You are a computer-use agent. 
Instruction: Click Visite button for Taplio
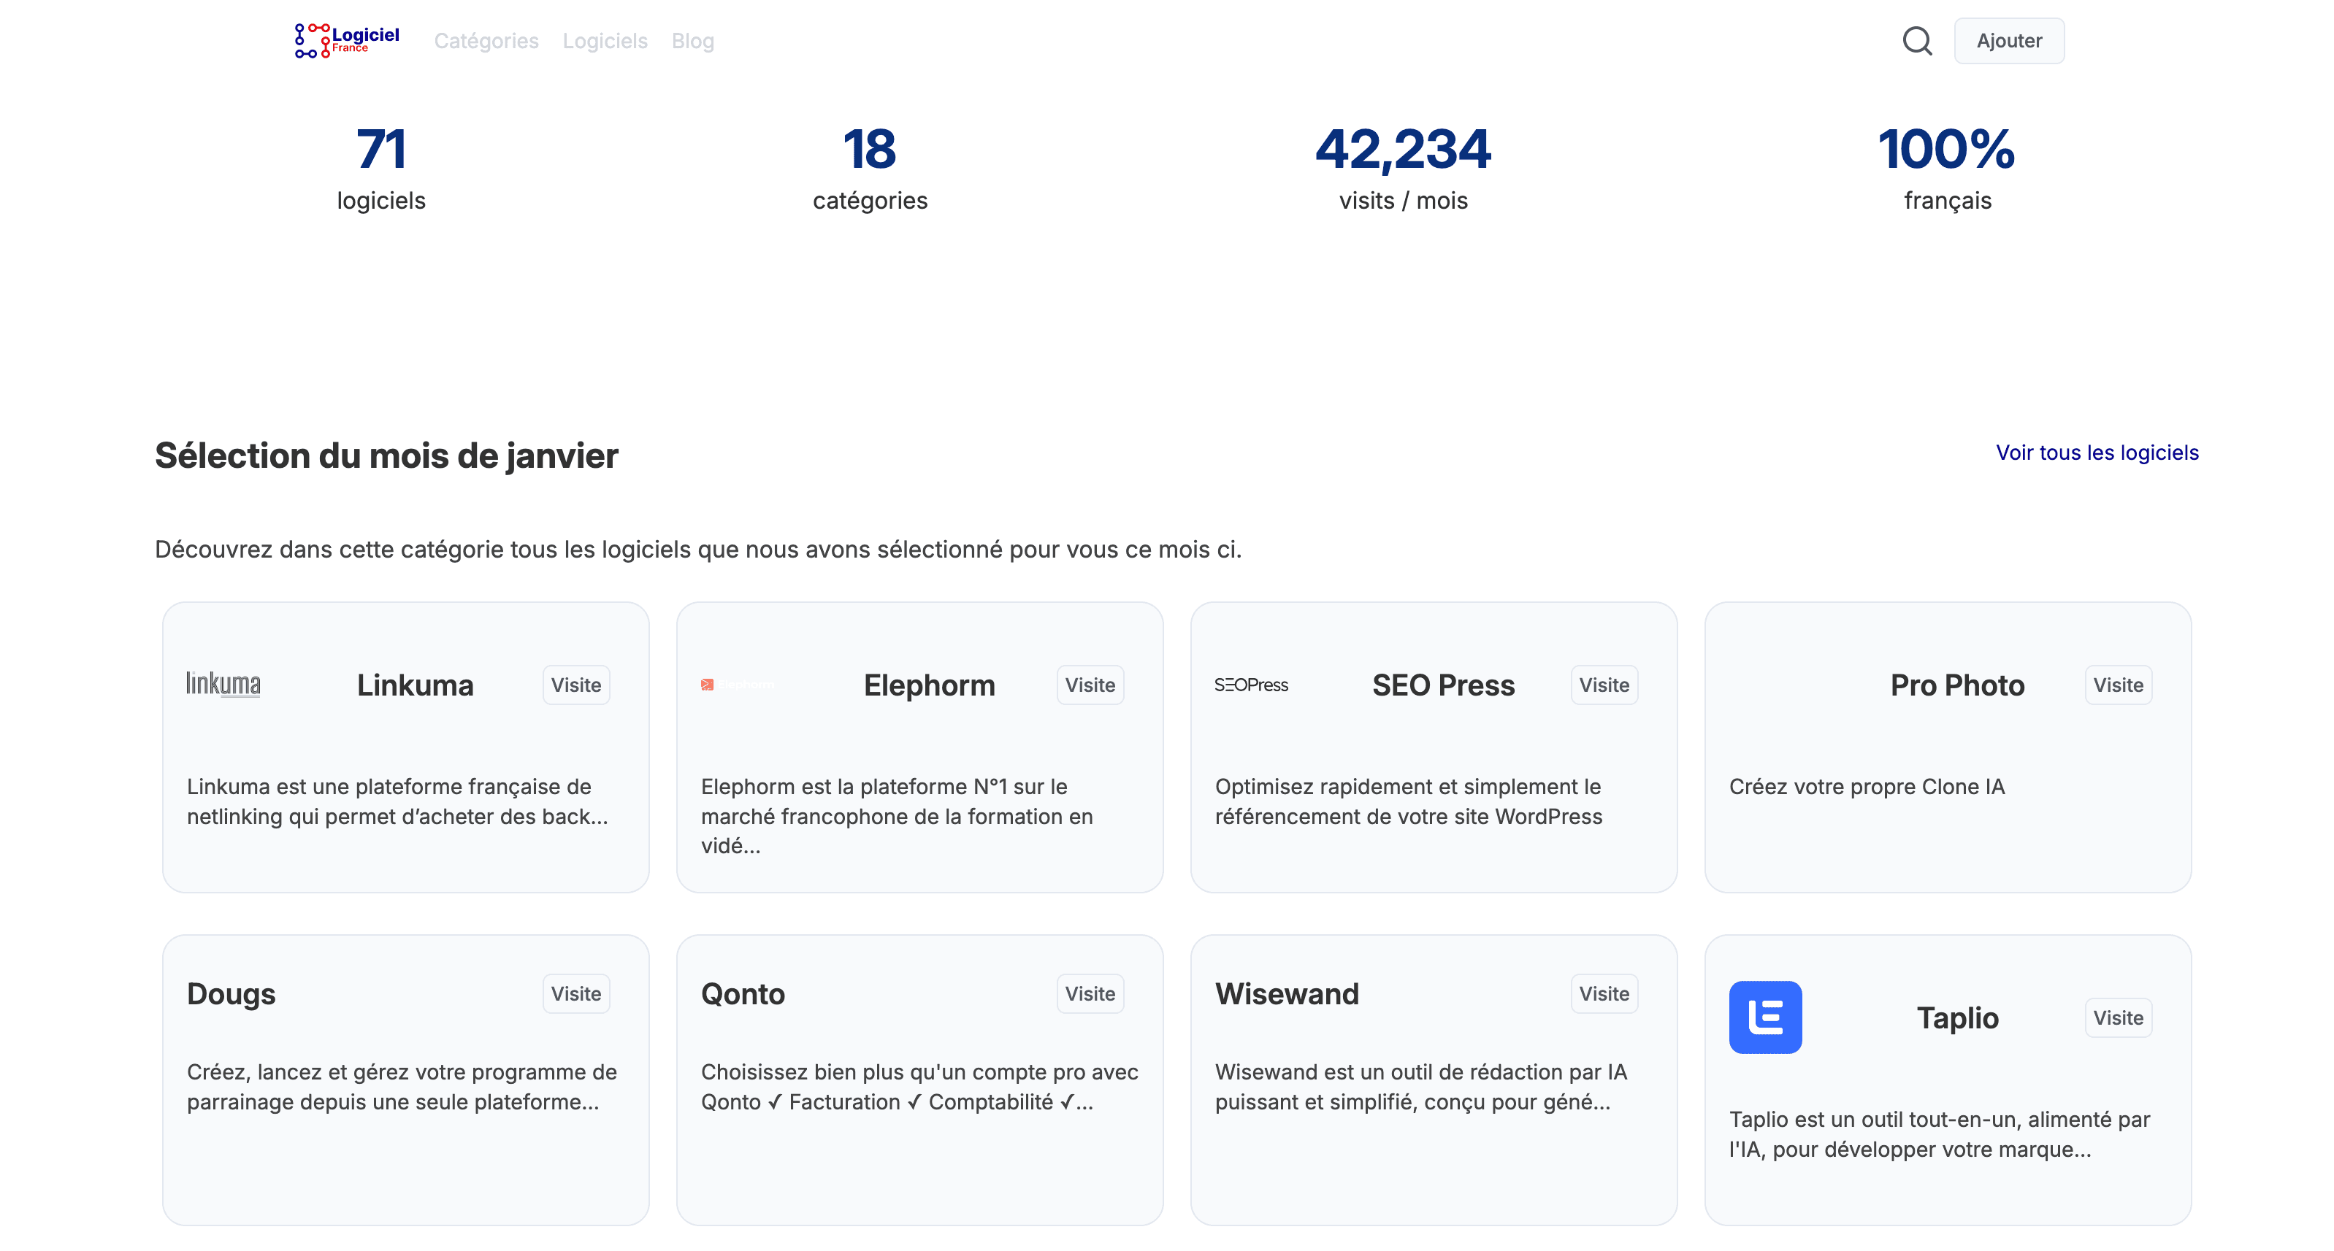[x=2117, y=1017]
